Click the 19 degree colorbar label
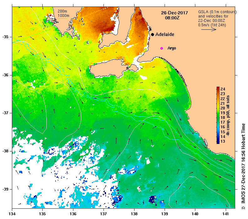Screen dimensions: 248x219 tap(223, 113)
